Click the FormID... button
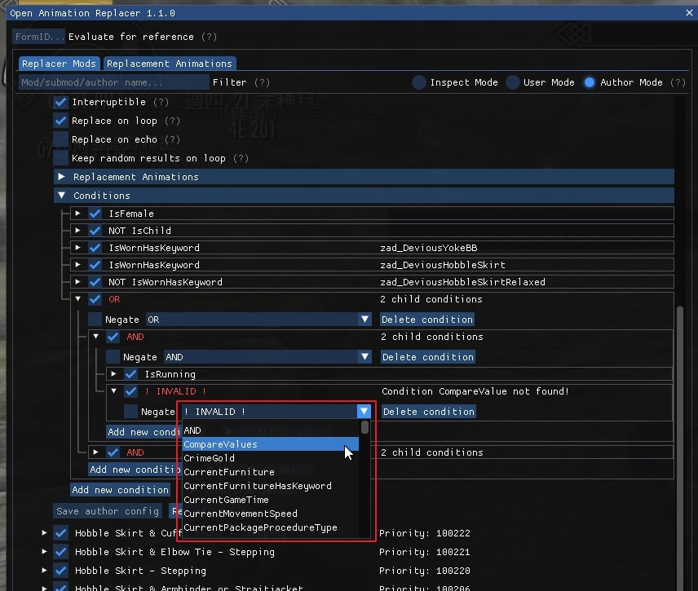The image size is (698, 591). [38, 37]
